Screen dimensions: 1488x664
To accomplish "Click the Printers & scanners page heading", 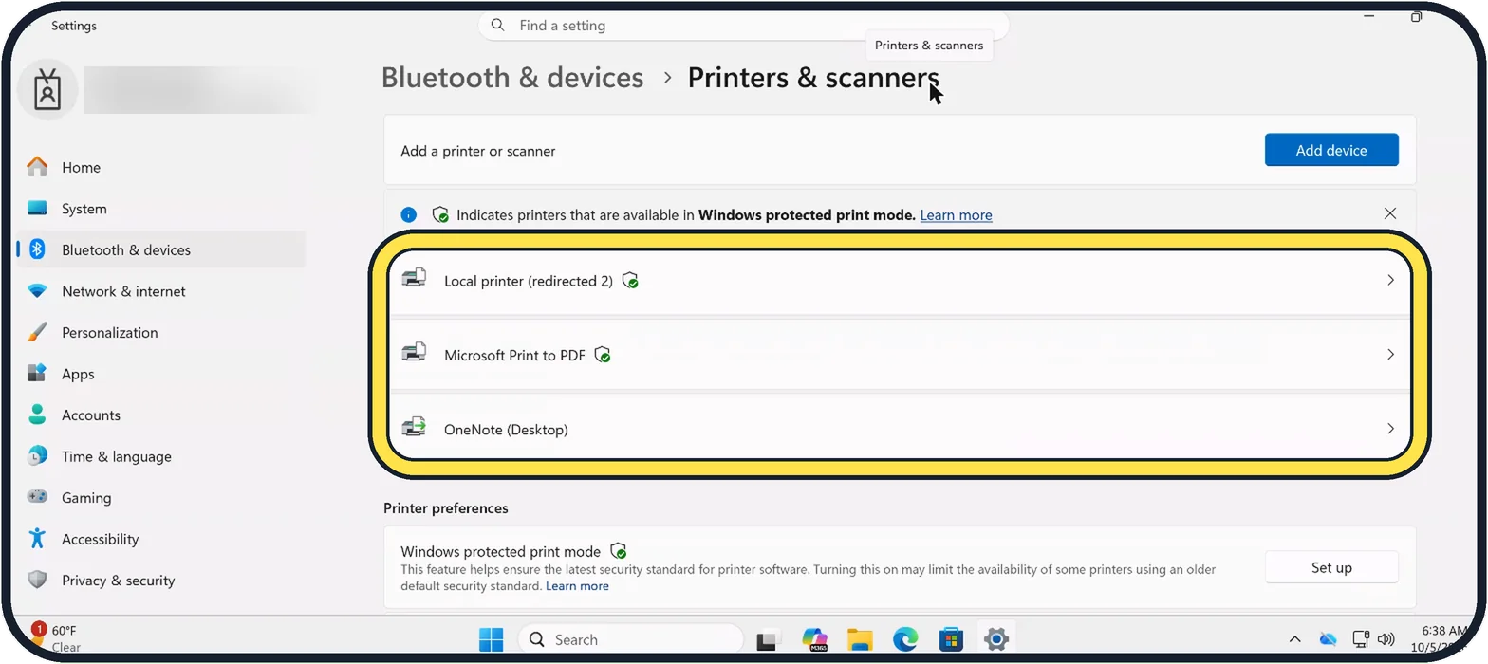I will (813, 78).
